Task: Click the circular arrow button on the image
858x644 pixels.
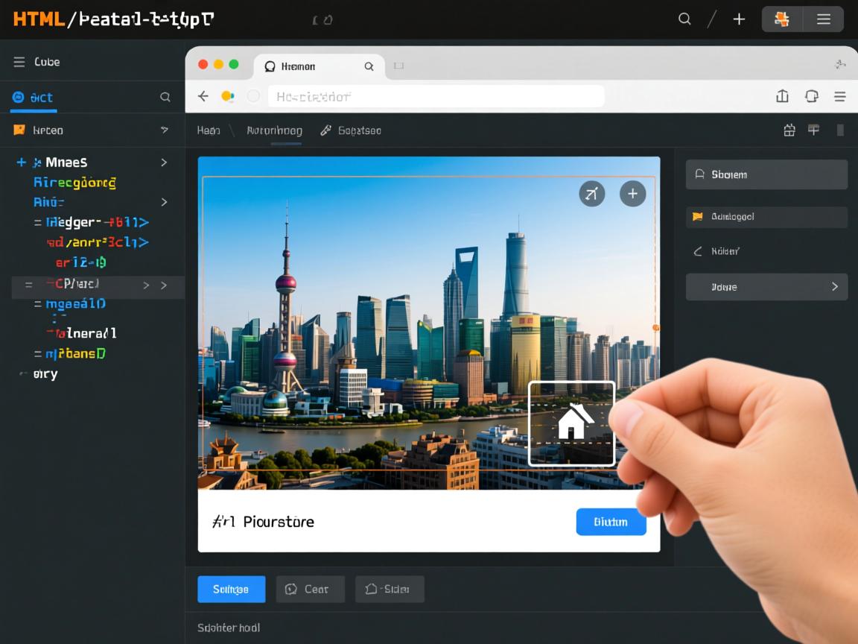Action: point(591,195)
